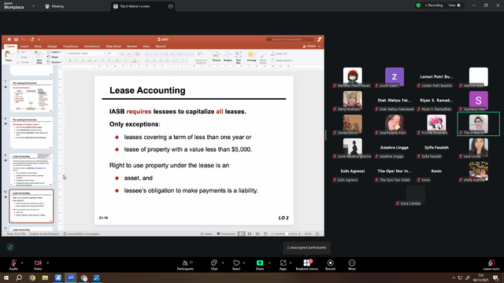Open font name combo box Liberation Sans

click(86, 53)
